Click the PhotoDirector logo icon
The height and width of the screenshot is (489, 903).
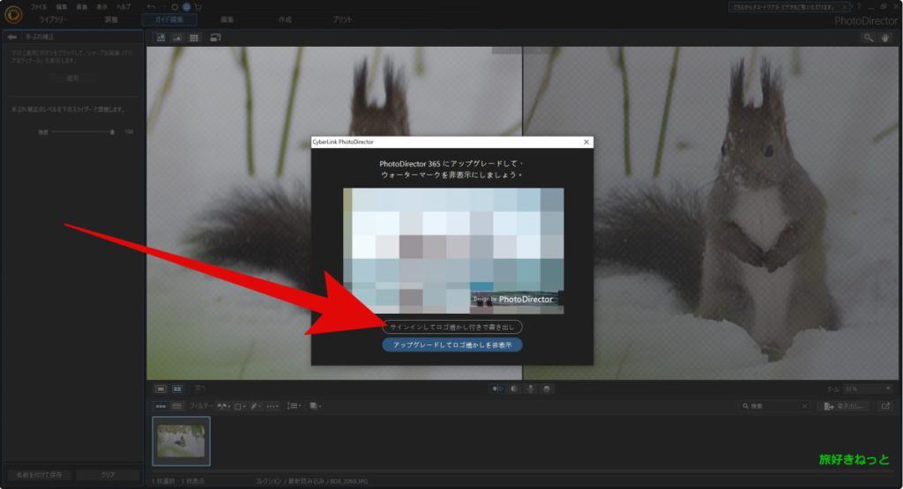pyautogui.click(x=13, y=14)
